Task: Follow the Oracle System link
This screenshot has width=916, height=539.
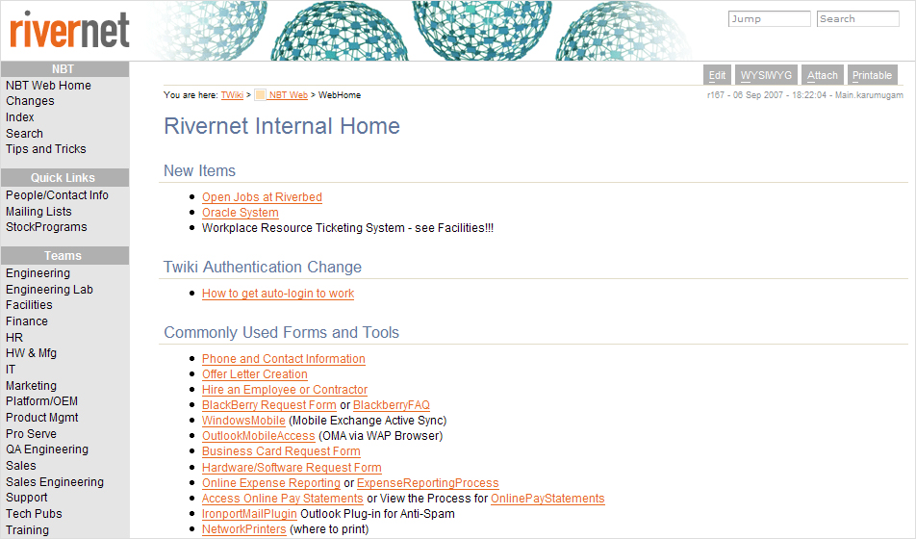Action: (241, 213)
